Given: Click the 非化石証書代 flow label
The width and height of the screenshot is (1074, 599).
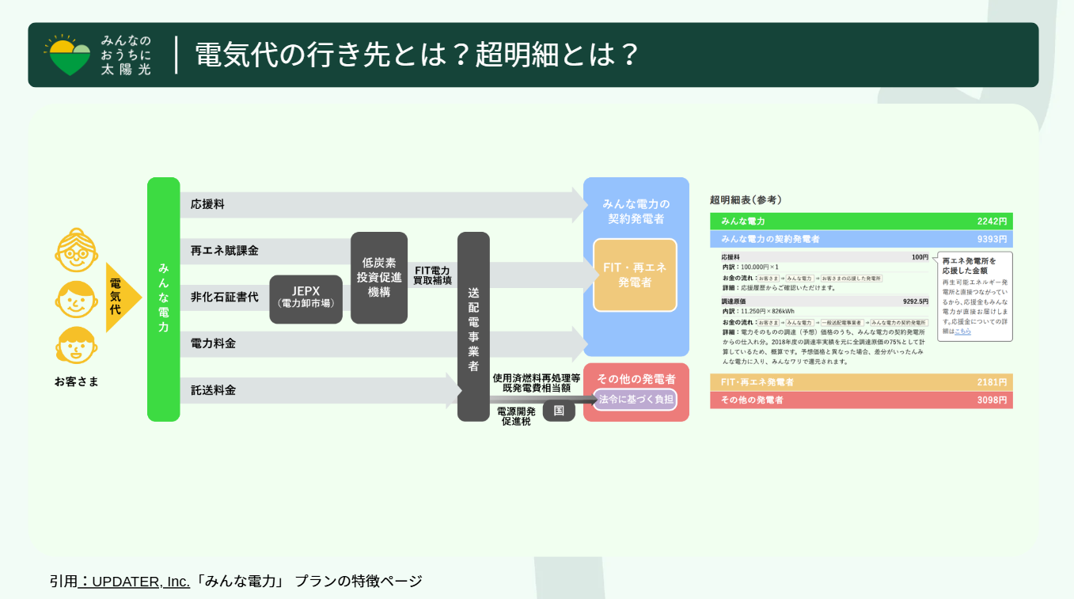Looking at the screenshot, I should pyautogui.click(x=224, y=298).
